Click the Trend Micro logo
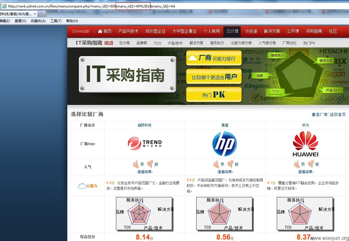The height and width of the screenshot is (241, 349). 145,144
